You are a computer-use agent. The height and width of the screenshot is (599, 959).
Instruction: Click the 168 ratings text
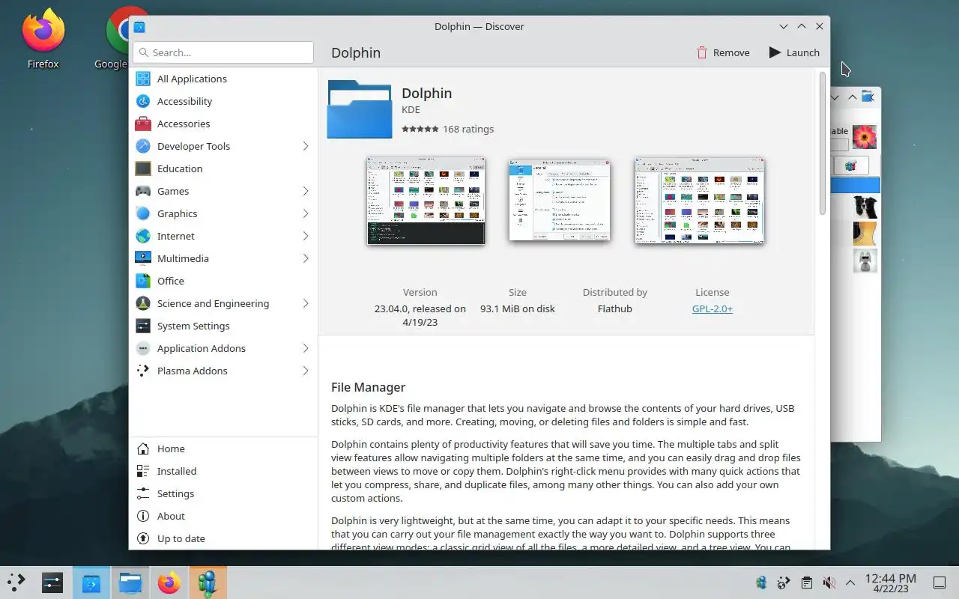(x=468, y=129)
